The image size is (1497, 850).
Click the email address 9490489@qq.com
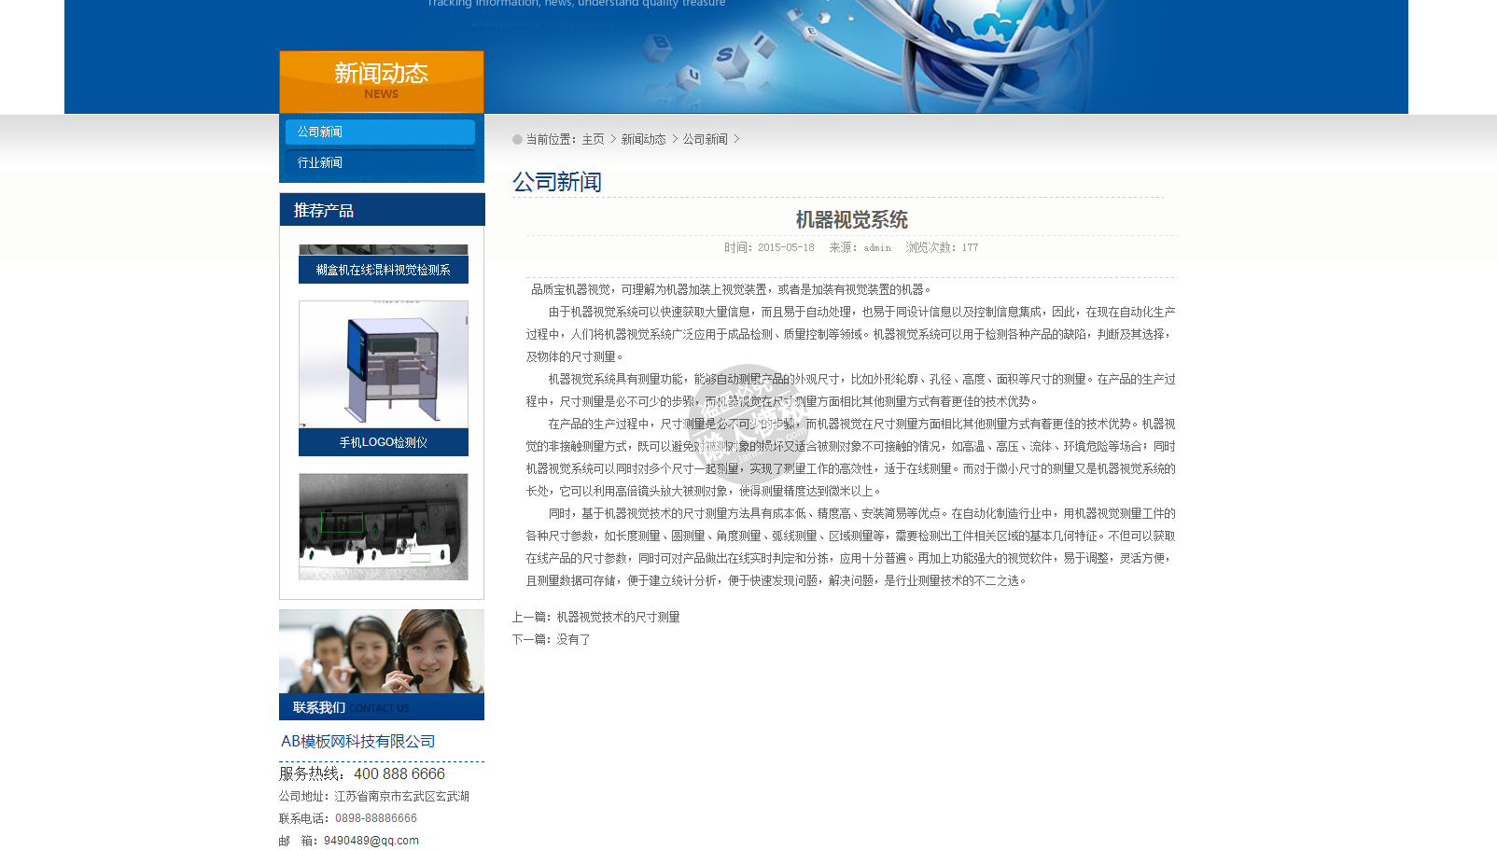(x=371, y=841)
